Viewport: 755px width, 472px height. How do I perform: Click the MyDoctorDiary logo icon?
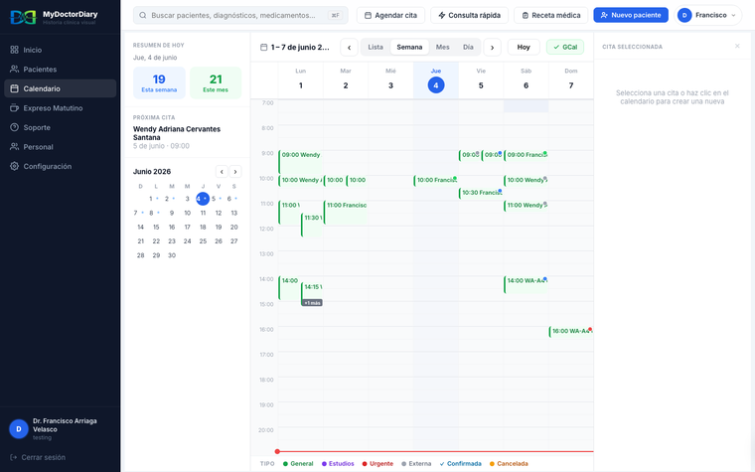click(24, 17)
